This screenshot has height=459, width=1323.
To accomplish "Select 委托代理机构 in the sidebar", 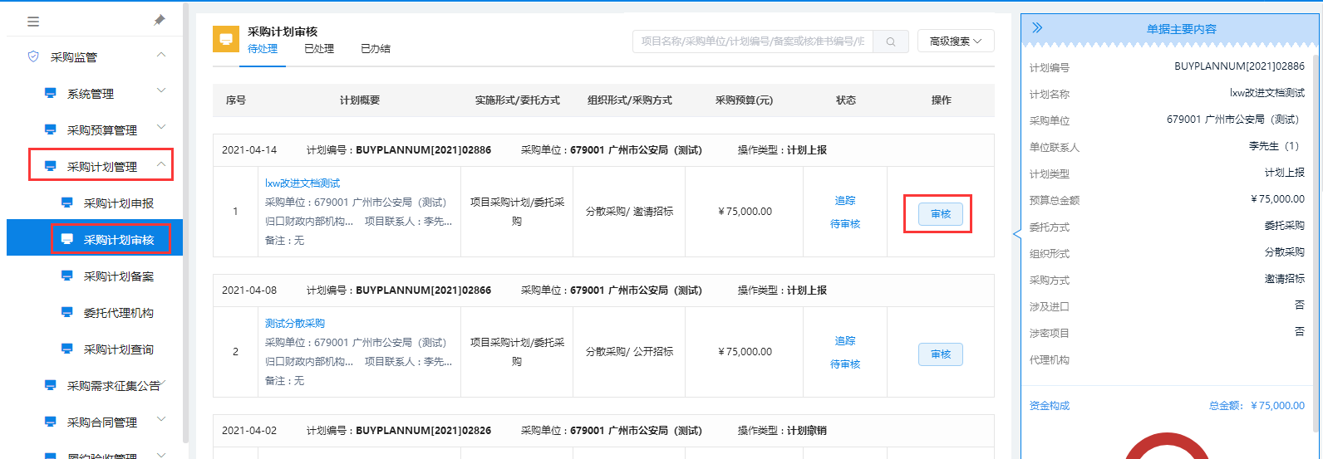I will (118, 313).
